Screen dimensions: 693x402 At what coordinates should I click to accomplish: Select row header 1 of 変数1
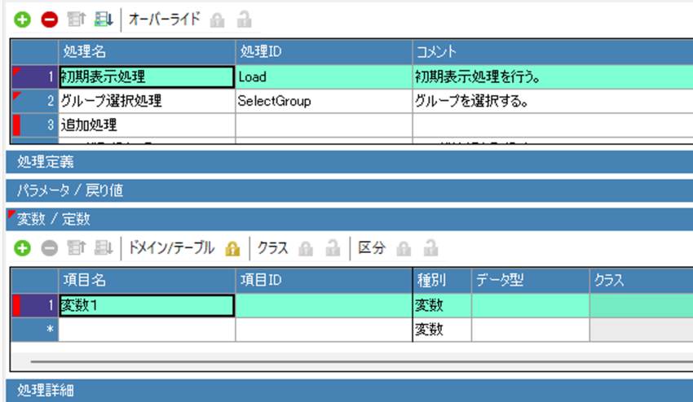[35, 305]
